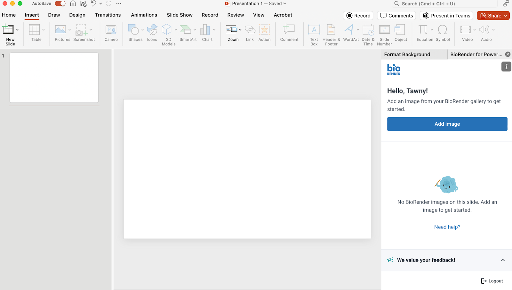Select the slide 1 thumbnail

(54, 77)
